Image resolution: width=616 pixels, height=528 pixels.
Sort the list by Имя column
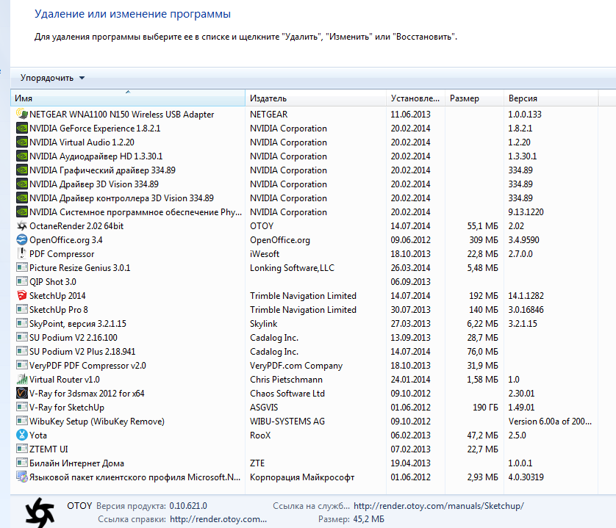click(128, 98)
